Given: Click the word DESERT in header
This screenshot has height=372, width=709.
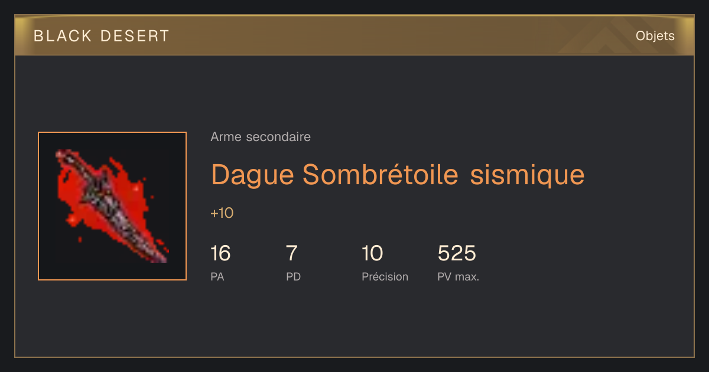Looking at the screenshot, I should click(x=135, y=36).
